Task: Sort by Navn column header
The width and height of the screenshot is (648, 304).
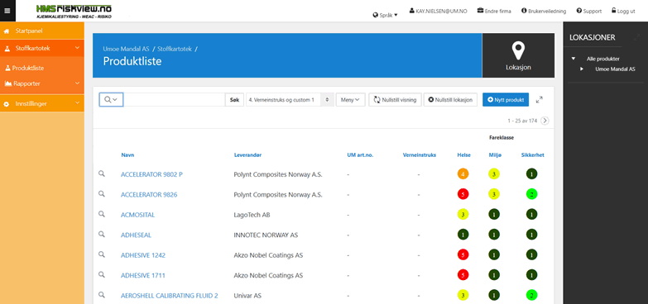Action: click(x=127, y=155)
